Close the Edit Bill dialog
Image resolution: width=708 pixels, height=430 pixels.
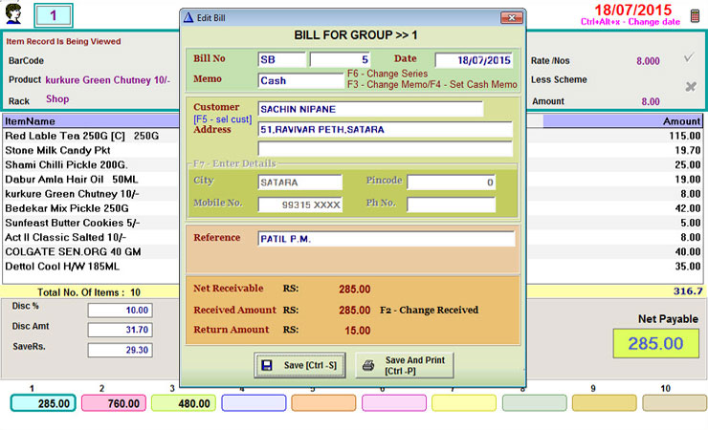pos(512,17)
